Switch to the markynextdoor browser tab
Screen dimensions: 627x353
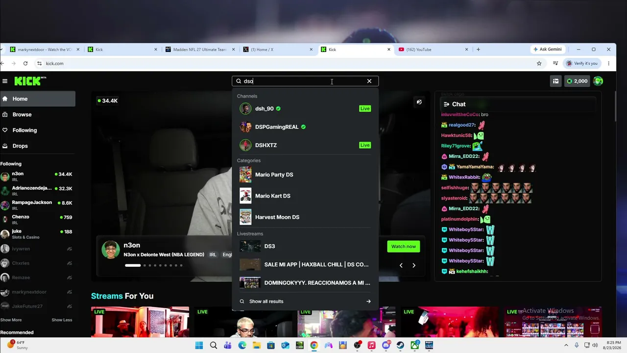tap(44, 50)
